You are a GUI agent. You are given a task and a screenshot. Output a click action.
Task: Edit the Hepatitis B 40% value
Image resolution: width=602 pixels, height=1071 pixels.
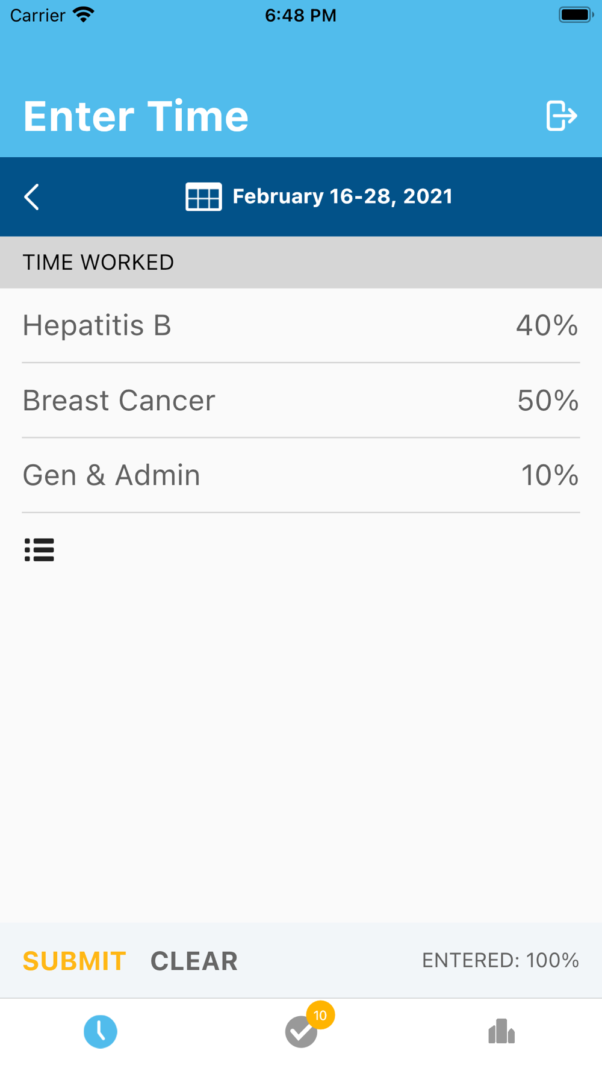(x=547, y=325)
